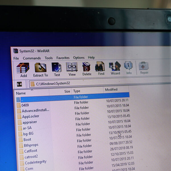Open the View toolbar icon
The image size is (171, 171).
click(x=72, y=69)
